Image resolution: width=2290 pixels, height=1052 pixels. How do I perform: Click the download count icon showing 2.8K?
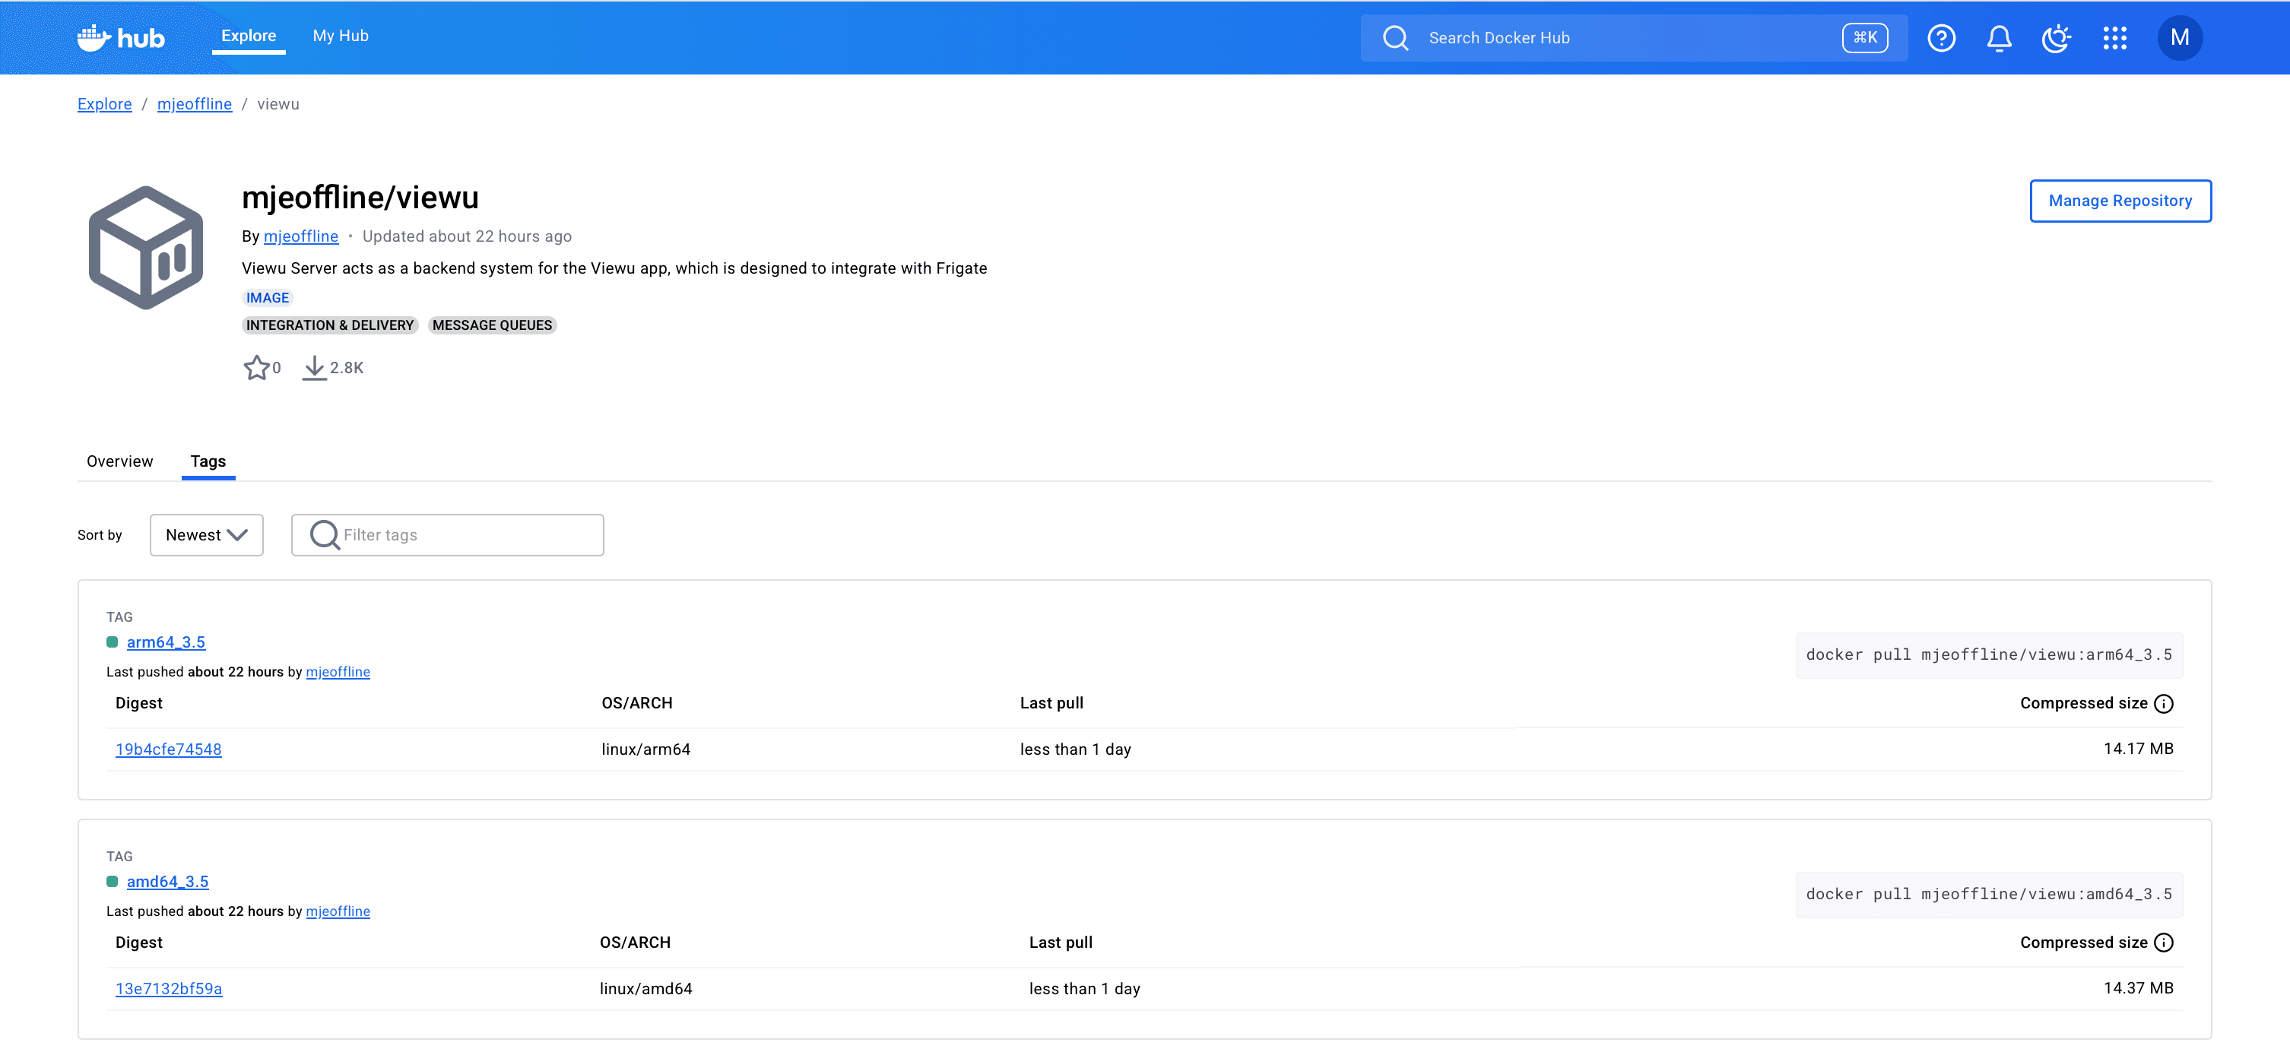315,367
